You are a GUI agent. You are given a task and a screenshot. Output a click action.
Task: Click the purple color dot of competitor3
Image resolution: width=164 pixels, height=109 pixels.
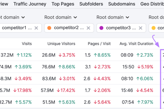101,28
